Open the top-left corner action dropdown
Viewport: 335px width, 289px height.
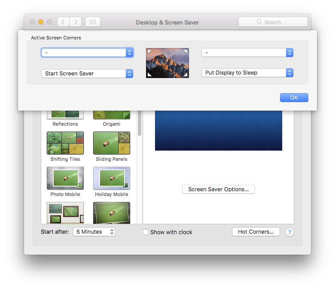[x=87, y=52]
